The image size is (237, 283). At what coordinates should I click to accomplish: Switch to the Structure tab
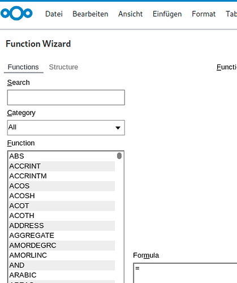point(63,67)
